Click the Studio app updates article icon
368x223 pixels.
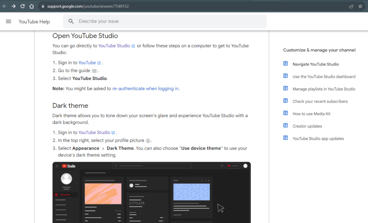pos(285,138)
